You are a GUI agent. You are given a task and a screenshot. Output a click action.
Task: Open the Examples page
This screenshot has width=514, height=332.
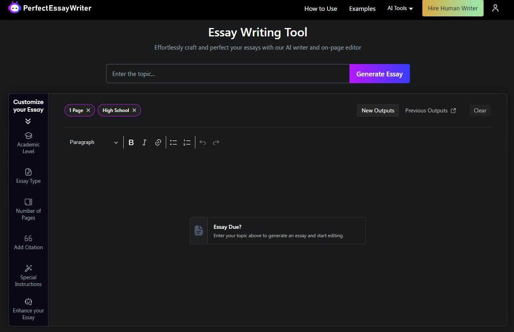(x=362, y=8)
